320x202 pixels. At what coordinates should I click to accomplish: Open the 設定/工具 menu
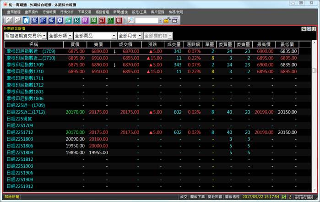pyautogui.click(x=139, y=12)
